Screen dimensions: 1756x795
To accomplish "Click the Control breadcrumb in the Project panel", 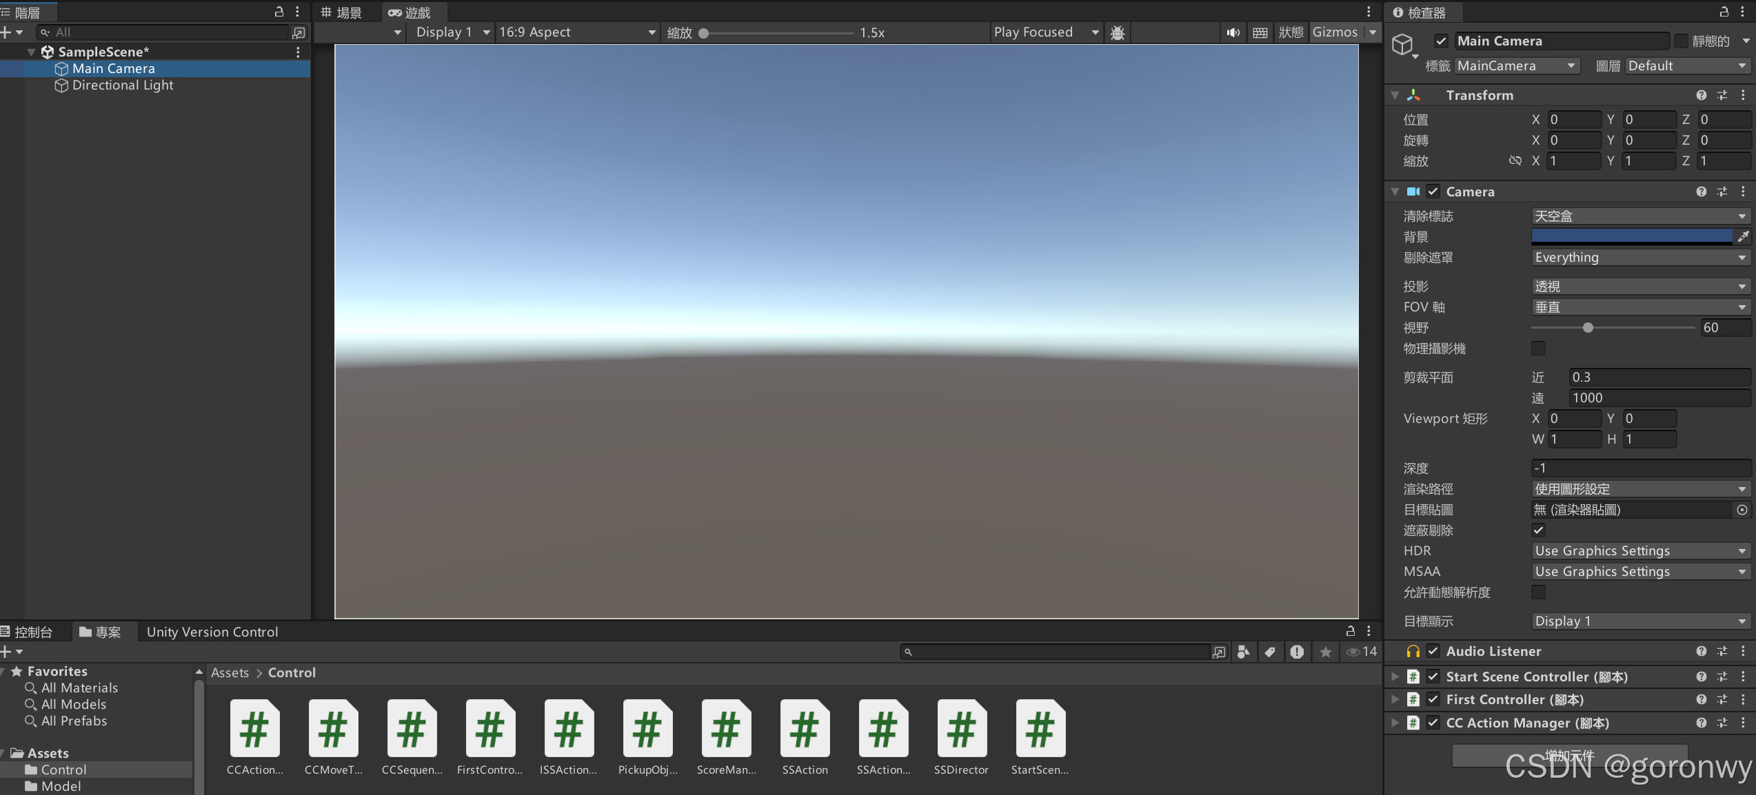I will 292,672.
